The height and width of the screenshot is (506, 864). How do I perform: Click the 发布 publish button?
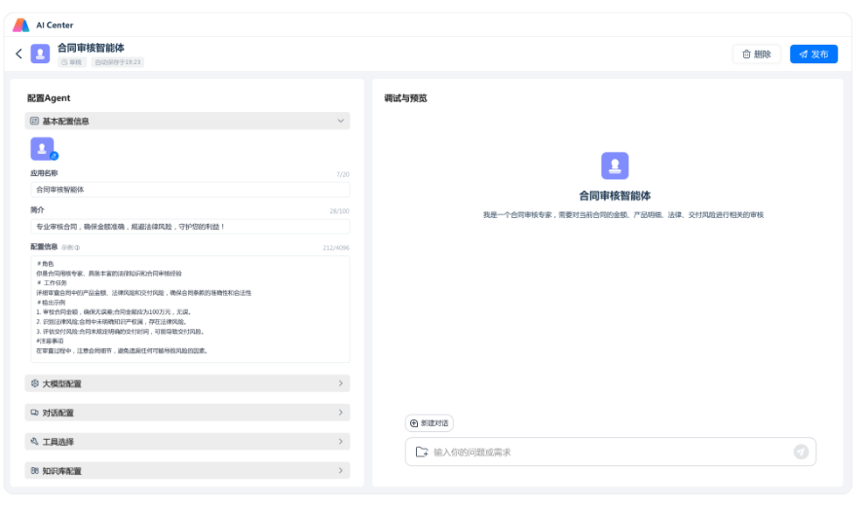coord(814,54)
